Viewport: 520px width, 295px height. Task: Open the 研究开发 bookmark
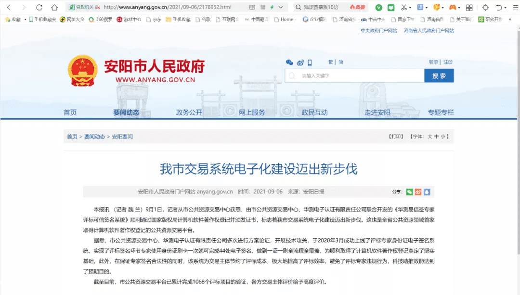pos(490,20)
